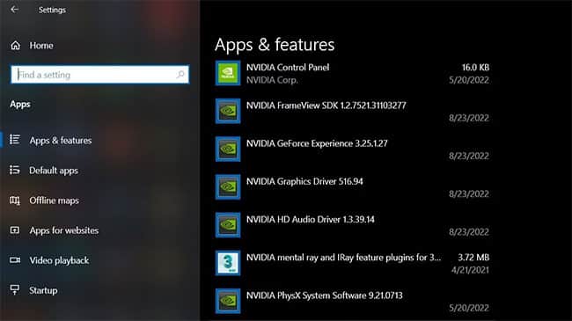
Task: Click the Offline maps icon
Action: 15,201
